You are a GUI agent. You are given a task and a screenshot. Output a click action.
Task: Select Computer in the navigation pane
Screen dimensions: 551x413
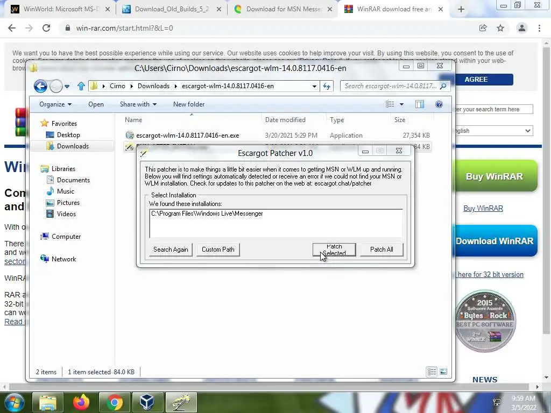coord(61,237)
